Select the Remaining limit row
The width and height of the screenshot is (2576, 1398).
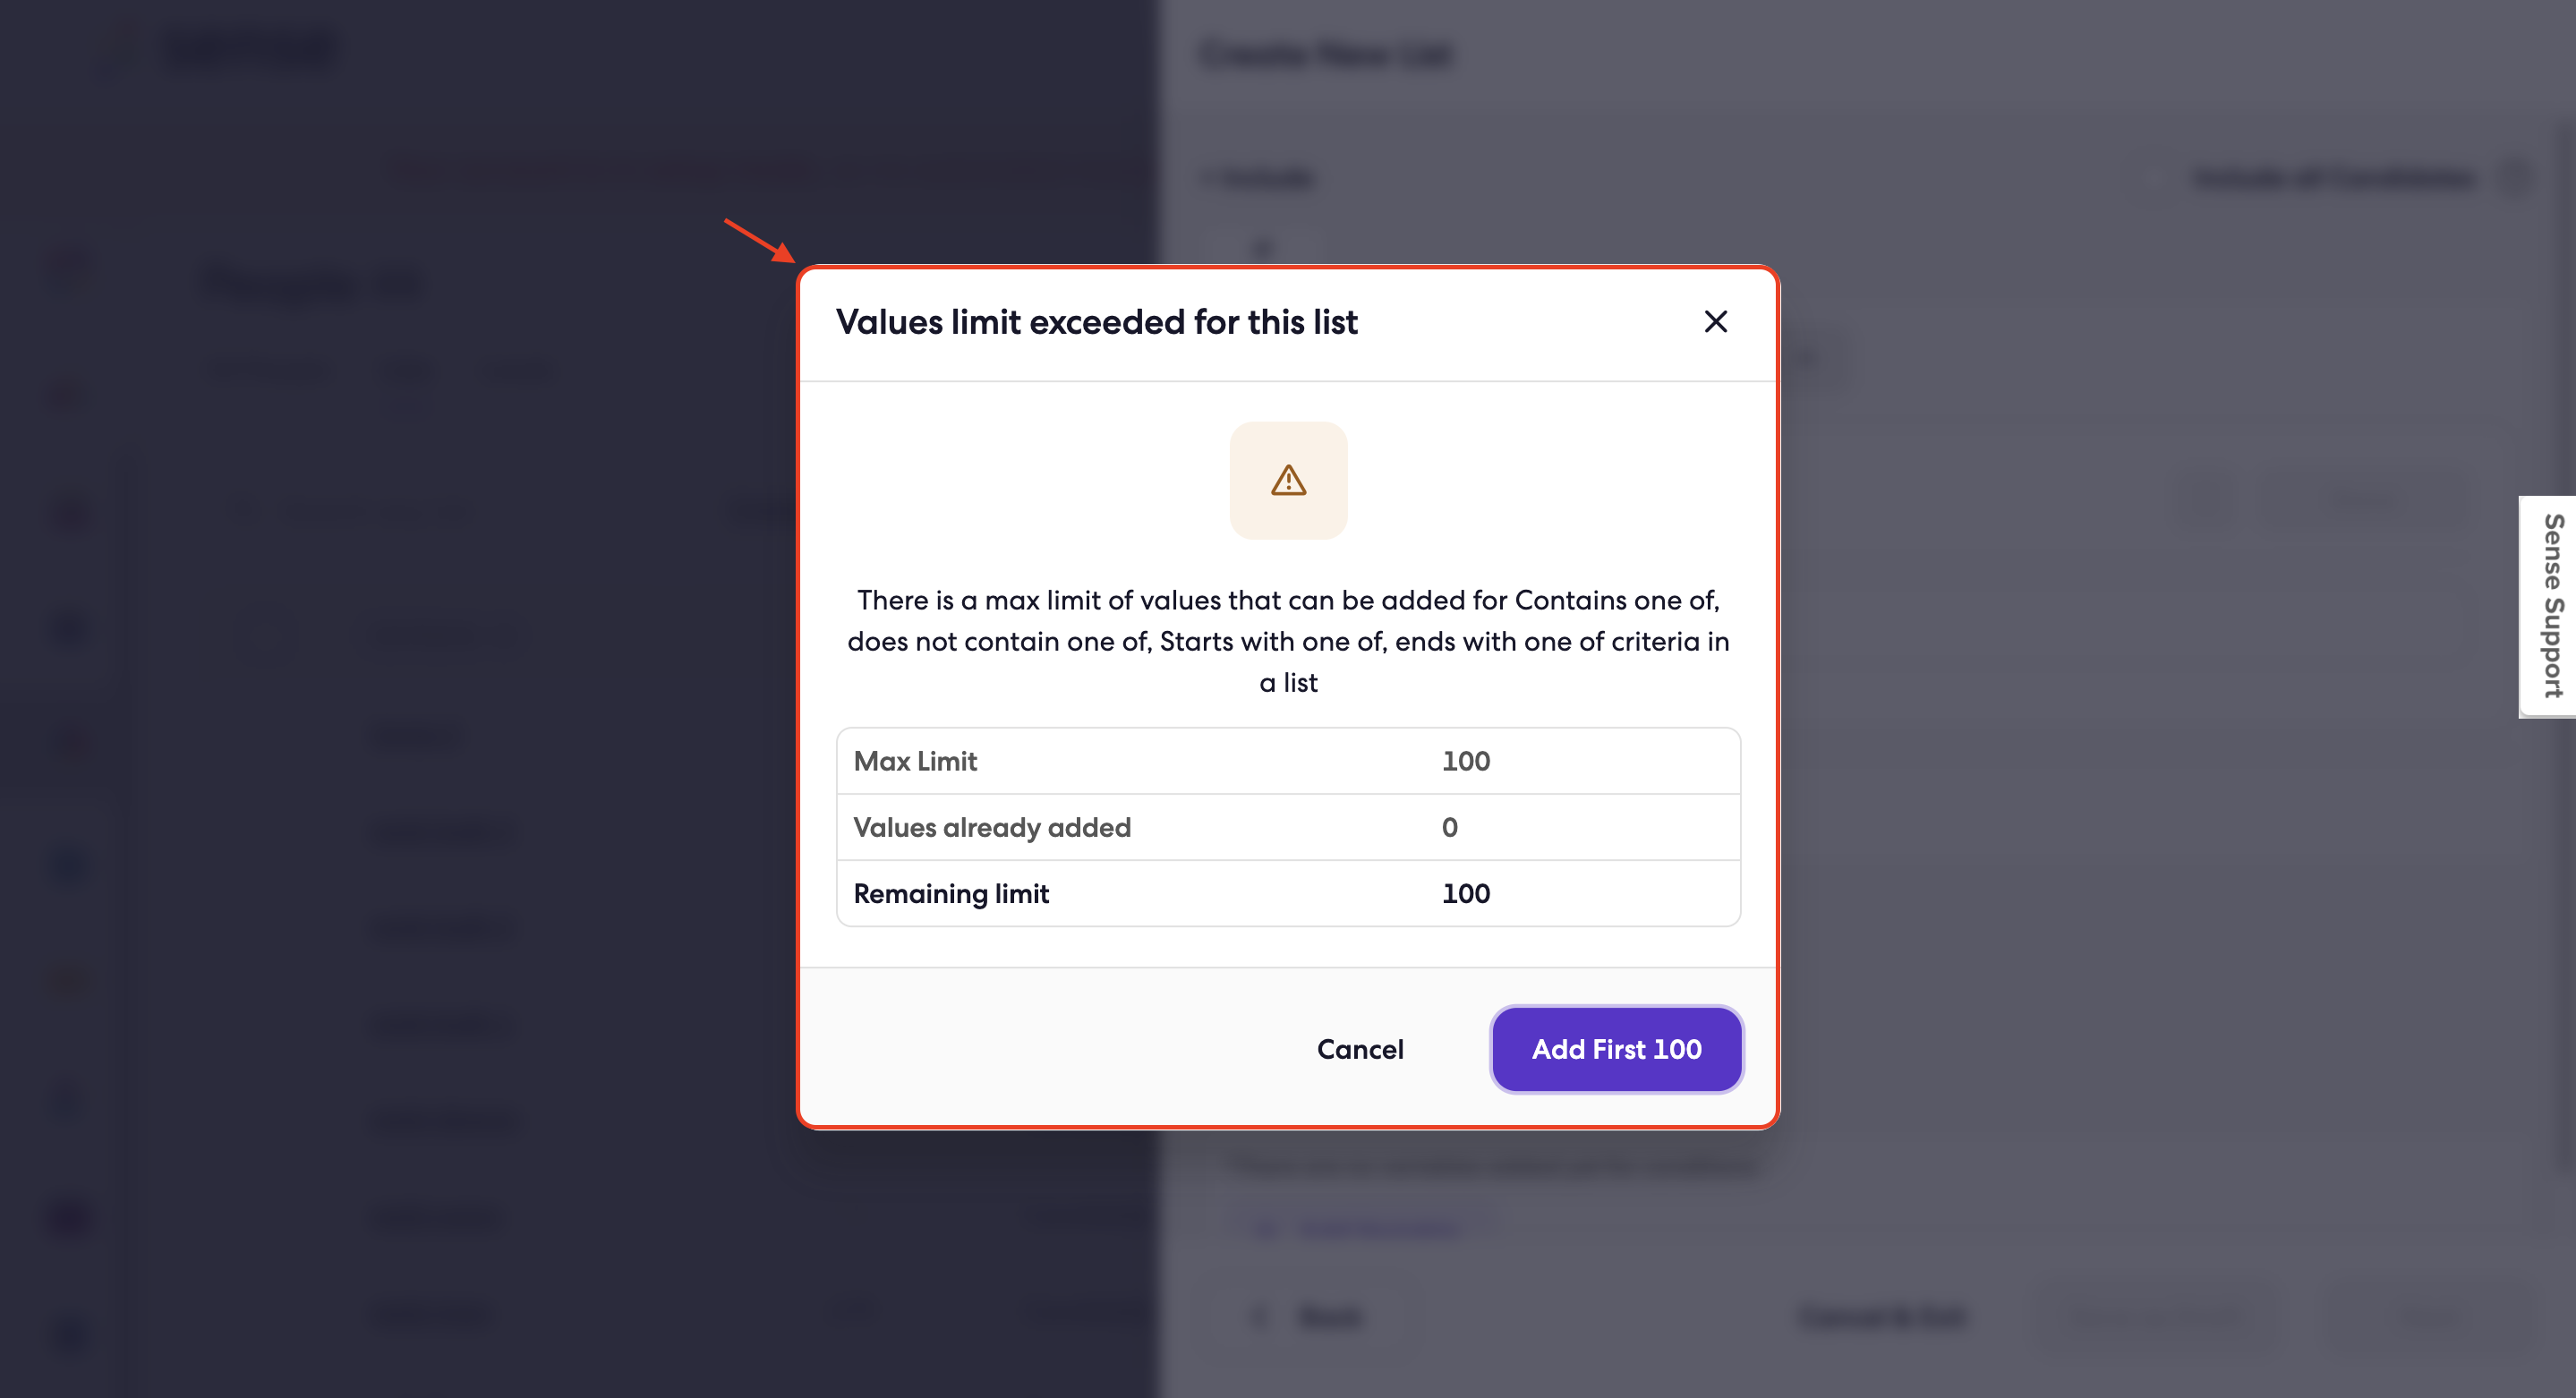pos(1288,893)
